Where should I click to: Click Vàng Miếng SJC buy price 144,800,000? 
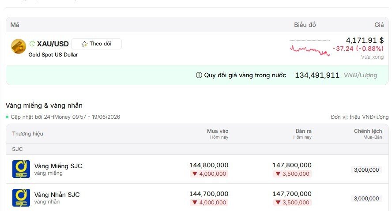click(209, 165)
